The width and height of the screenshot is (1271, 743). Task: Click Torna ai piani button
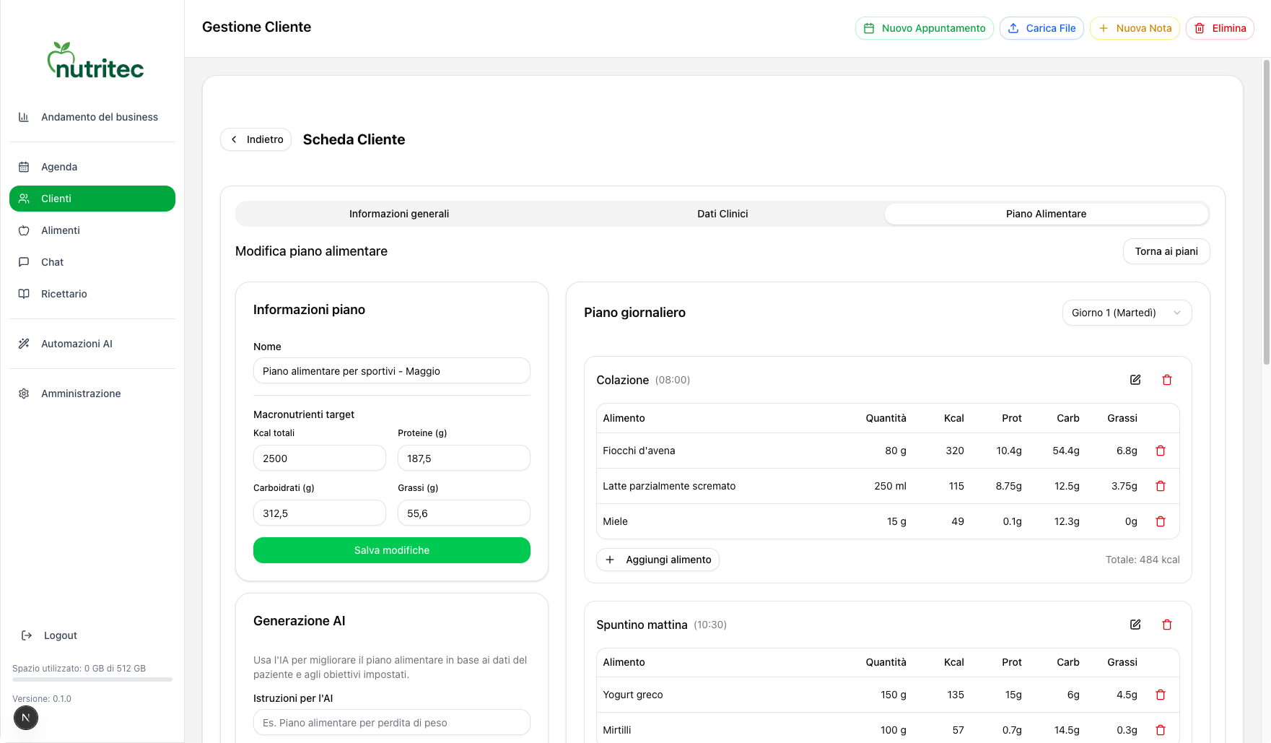[x=1166, y=251]
